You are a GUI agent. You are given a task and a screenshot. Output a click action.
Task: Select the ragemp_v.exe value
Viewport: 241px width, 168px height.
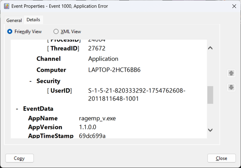[97, 118]
